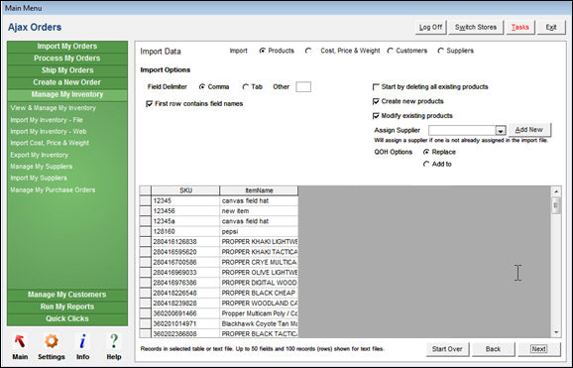This screenshot has height=368, width=573.
Task: Open Export My Inventory menu item
Action: (39, 155)
